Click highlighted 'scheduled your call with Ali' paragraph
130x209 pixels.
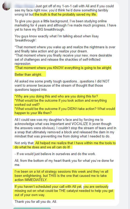(x=64, y=191)
